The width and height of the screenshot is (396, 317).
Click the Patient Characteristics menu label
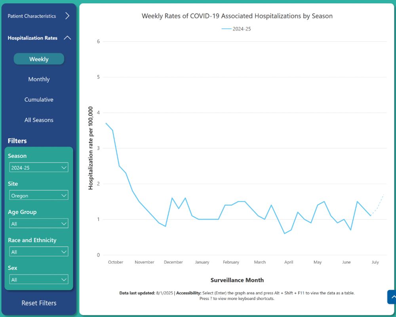click(x=32, y=16)
